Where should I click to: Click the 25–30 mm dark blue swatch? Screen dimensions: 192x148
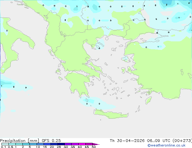click(x=61, y=144)
